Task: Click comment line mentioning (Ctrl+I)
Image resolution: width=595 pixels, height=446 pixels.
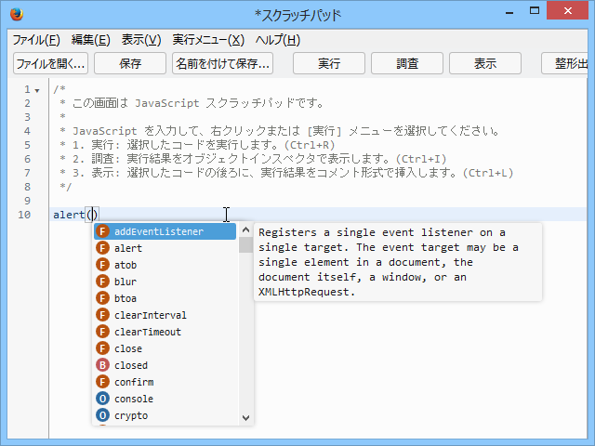Action: coord(253,159)
